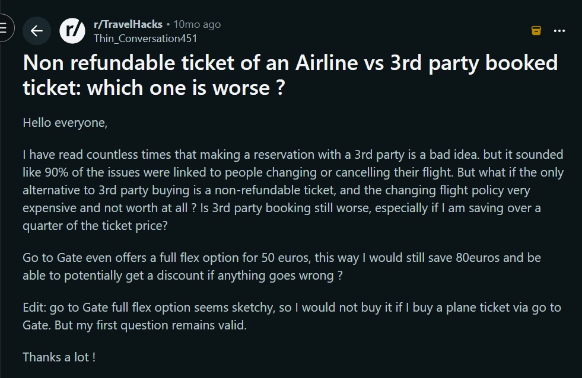The image size is (582, 378).
Task: Click the paragraph starting "Edit: go to Gate"
Action: (x=291, y=316)
